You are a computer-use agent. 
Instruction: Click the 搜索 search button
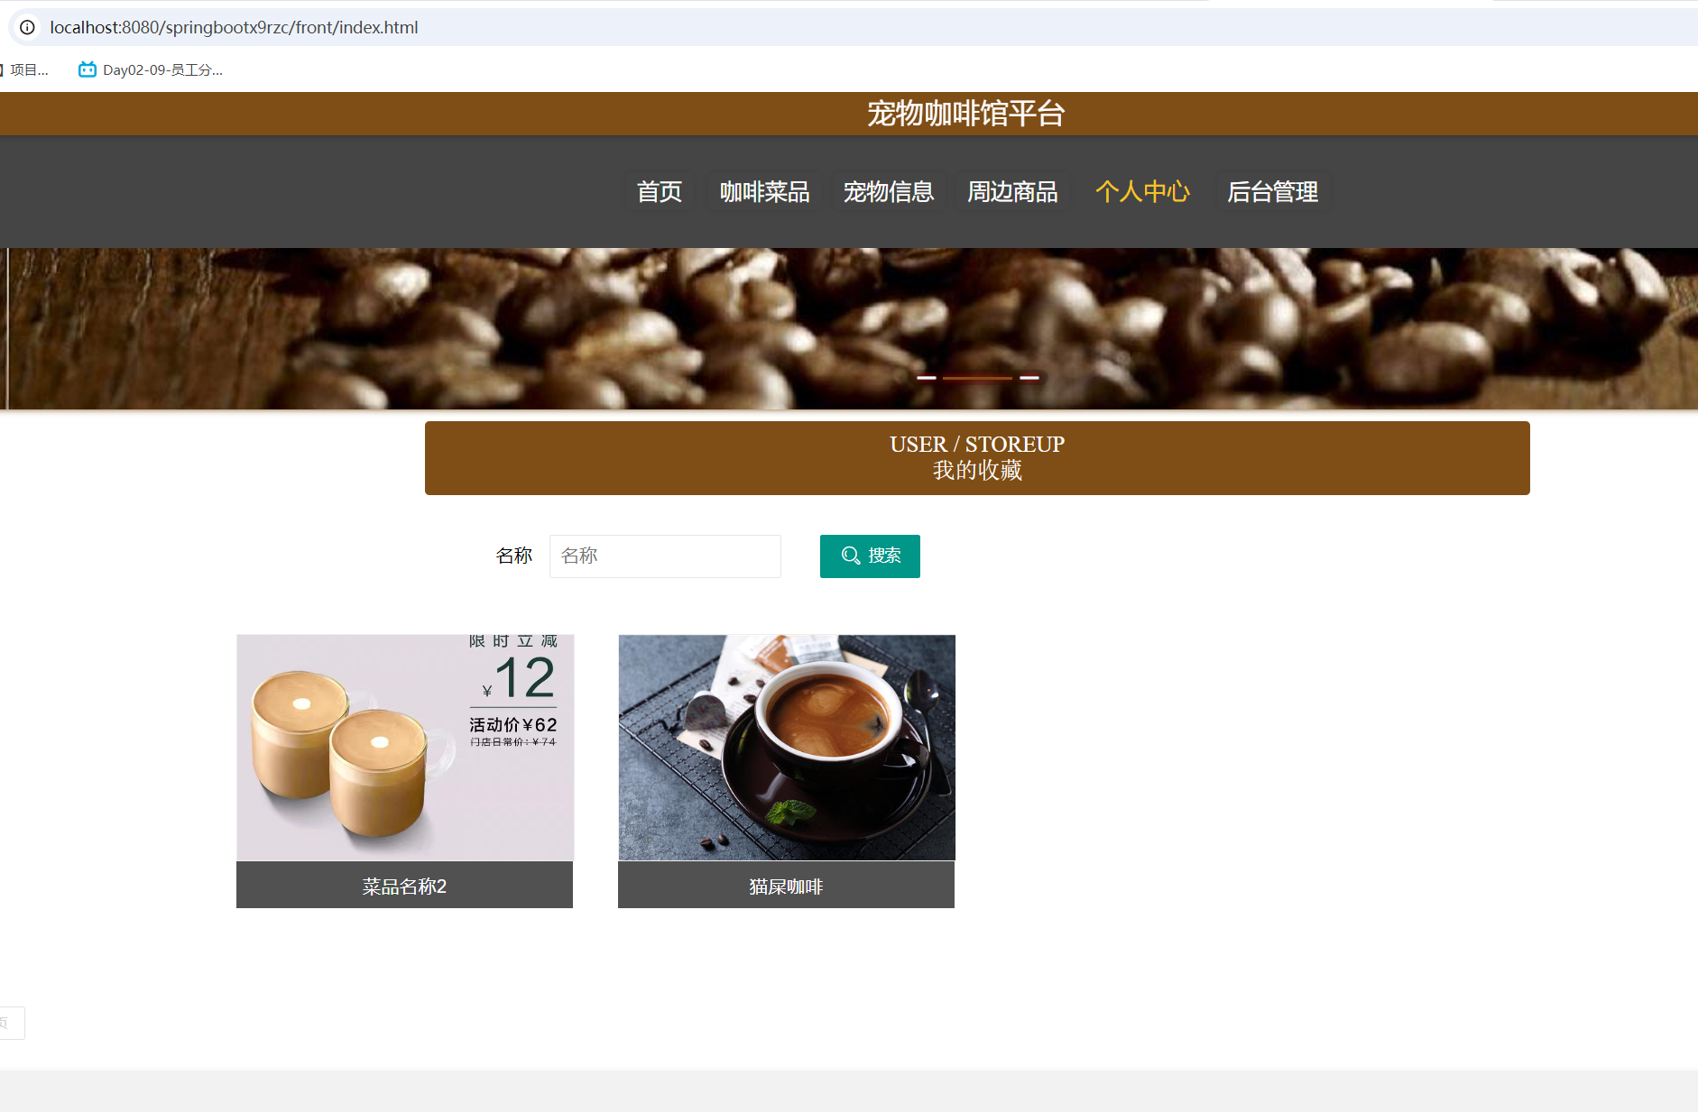pyautogui.click(x=869, y=556)
